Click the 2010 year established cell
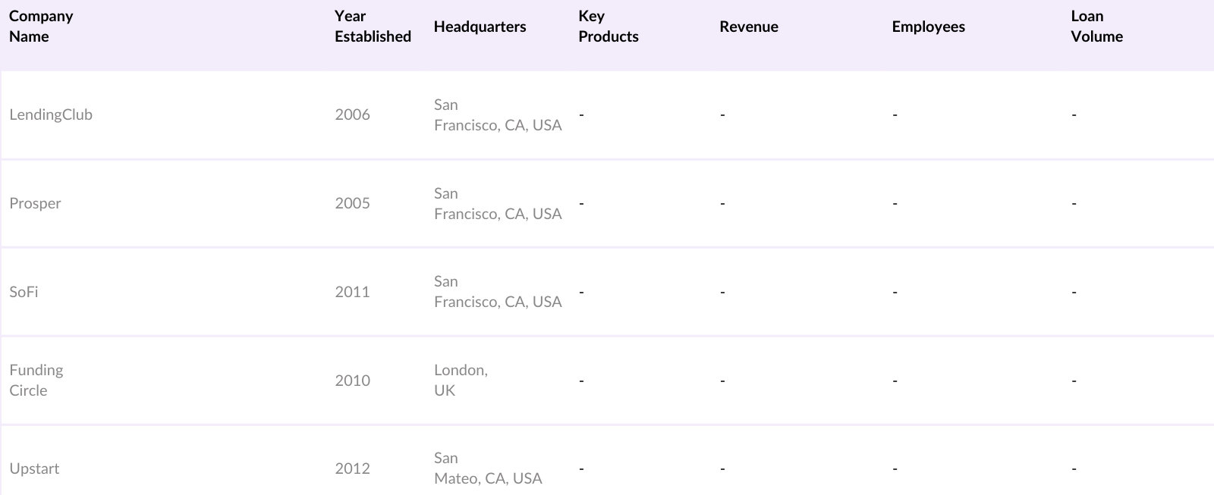This screenshot has height=495, width=1214. tap(352, 381)
